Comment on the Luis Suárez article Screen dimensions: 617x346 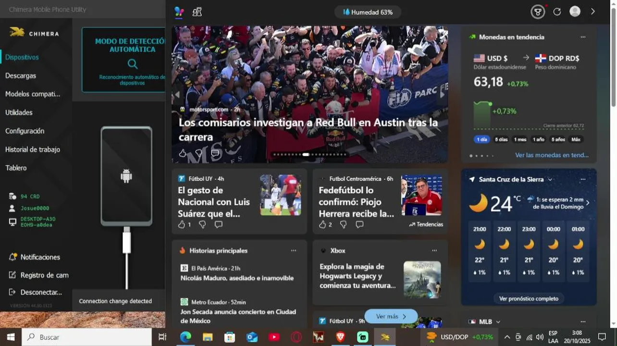click(x=218, y=224)
